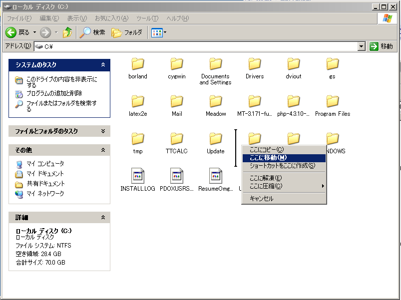Open the ツール menu in menu bar
The height and width of the screenshot is (300, 401).
tap(147, 18)
